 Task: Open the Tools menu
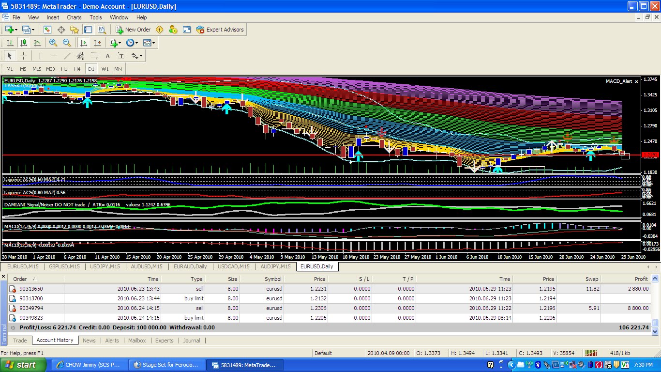tap(96, 17)
